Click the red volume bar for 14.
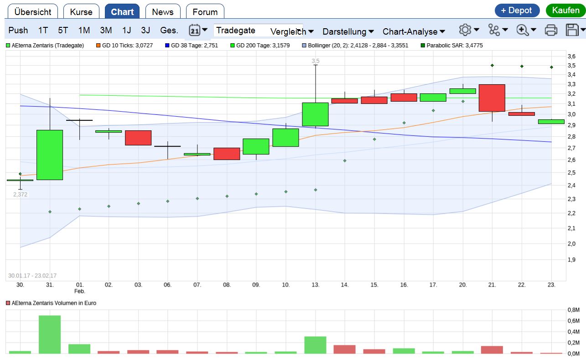The image size is (586, 359). (344, 349)
